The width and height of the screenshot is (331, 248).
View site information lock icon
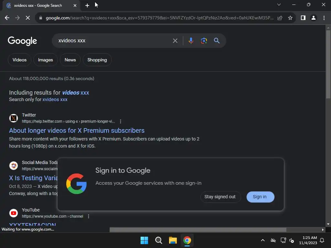(41, 18)
